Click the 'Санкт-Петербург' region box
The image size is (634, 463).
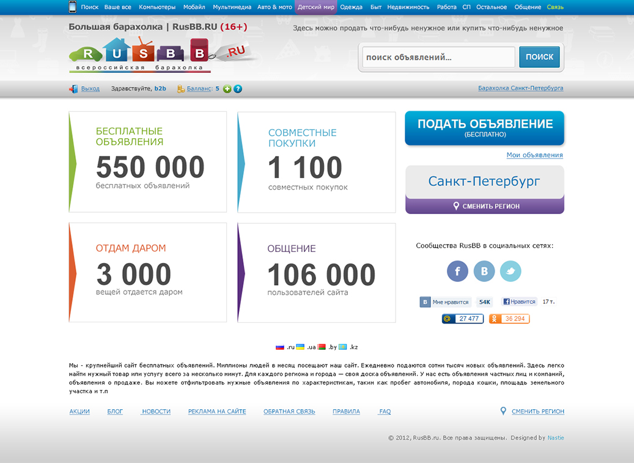(484, 182)
